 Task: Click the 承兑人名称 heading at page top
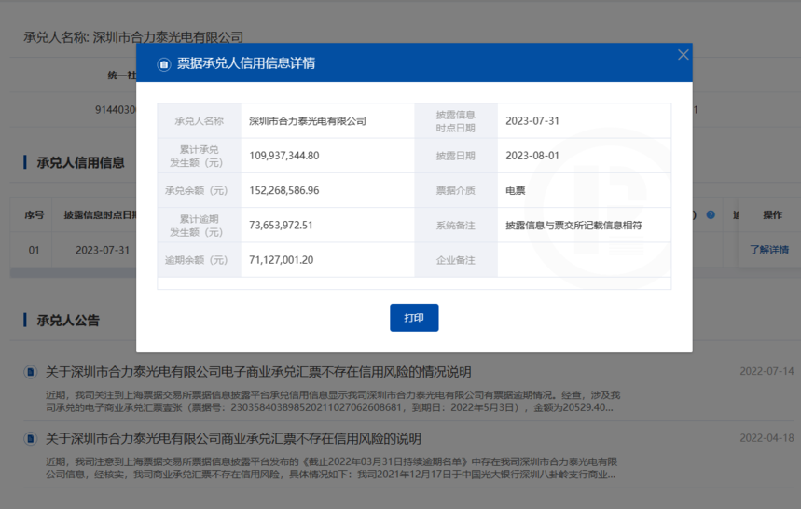pos(133,37)
